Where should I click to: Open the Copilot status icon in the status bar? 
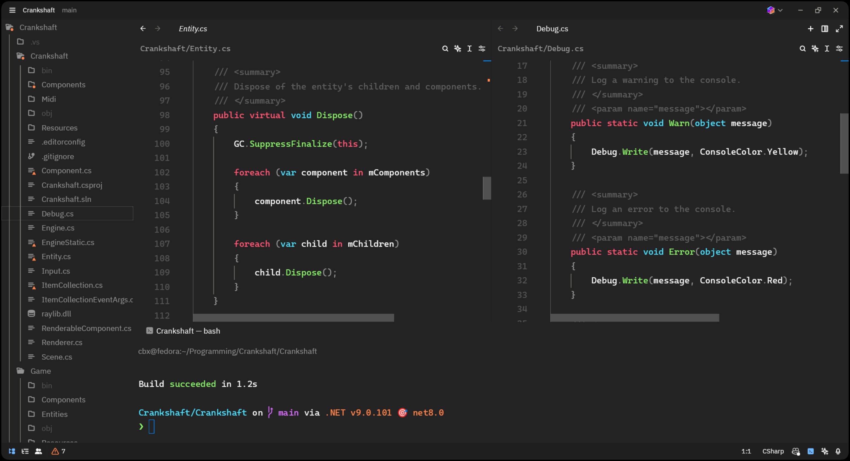pos(796,451)
